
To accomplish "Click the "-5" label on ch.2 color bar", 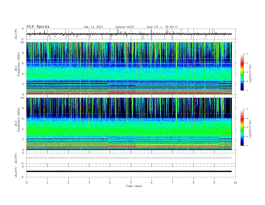I will [247, 128].
